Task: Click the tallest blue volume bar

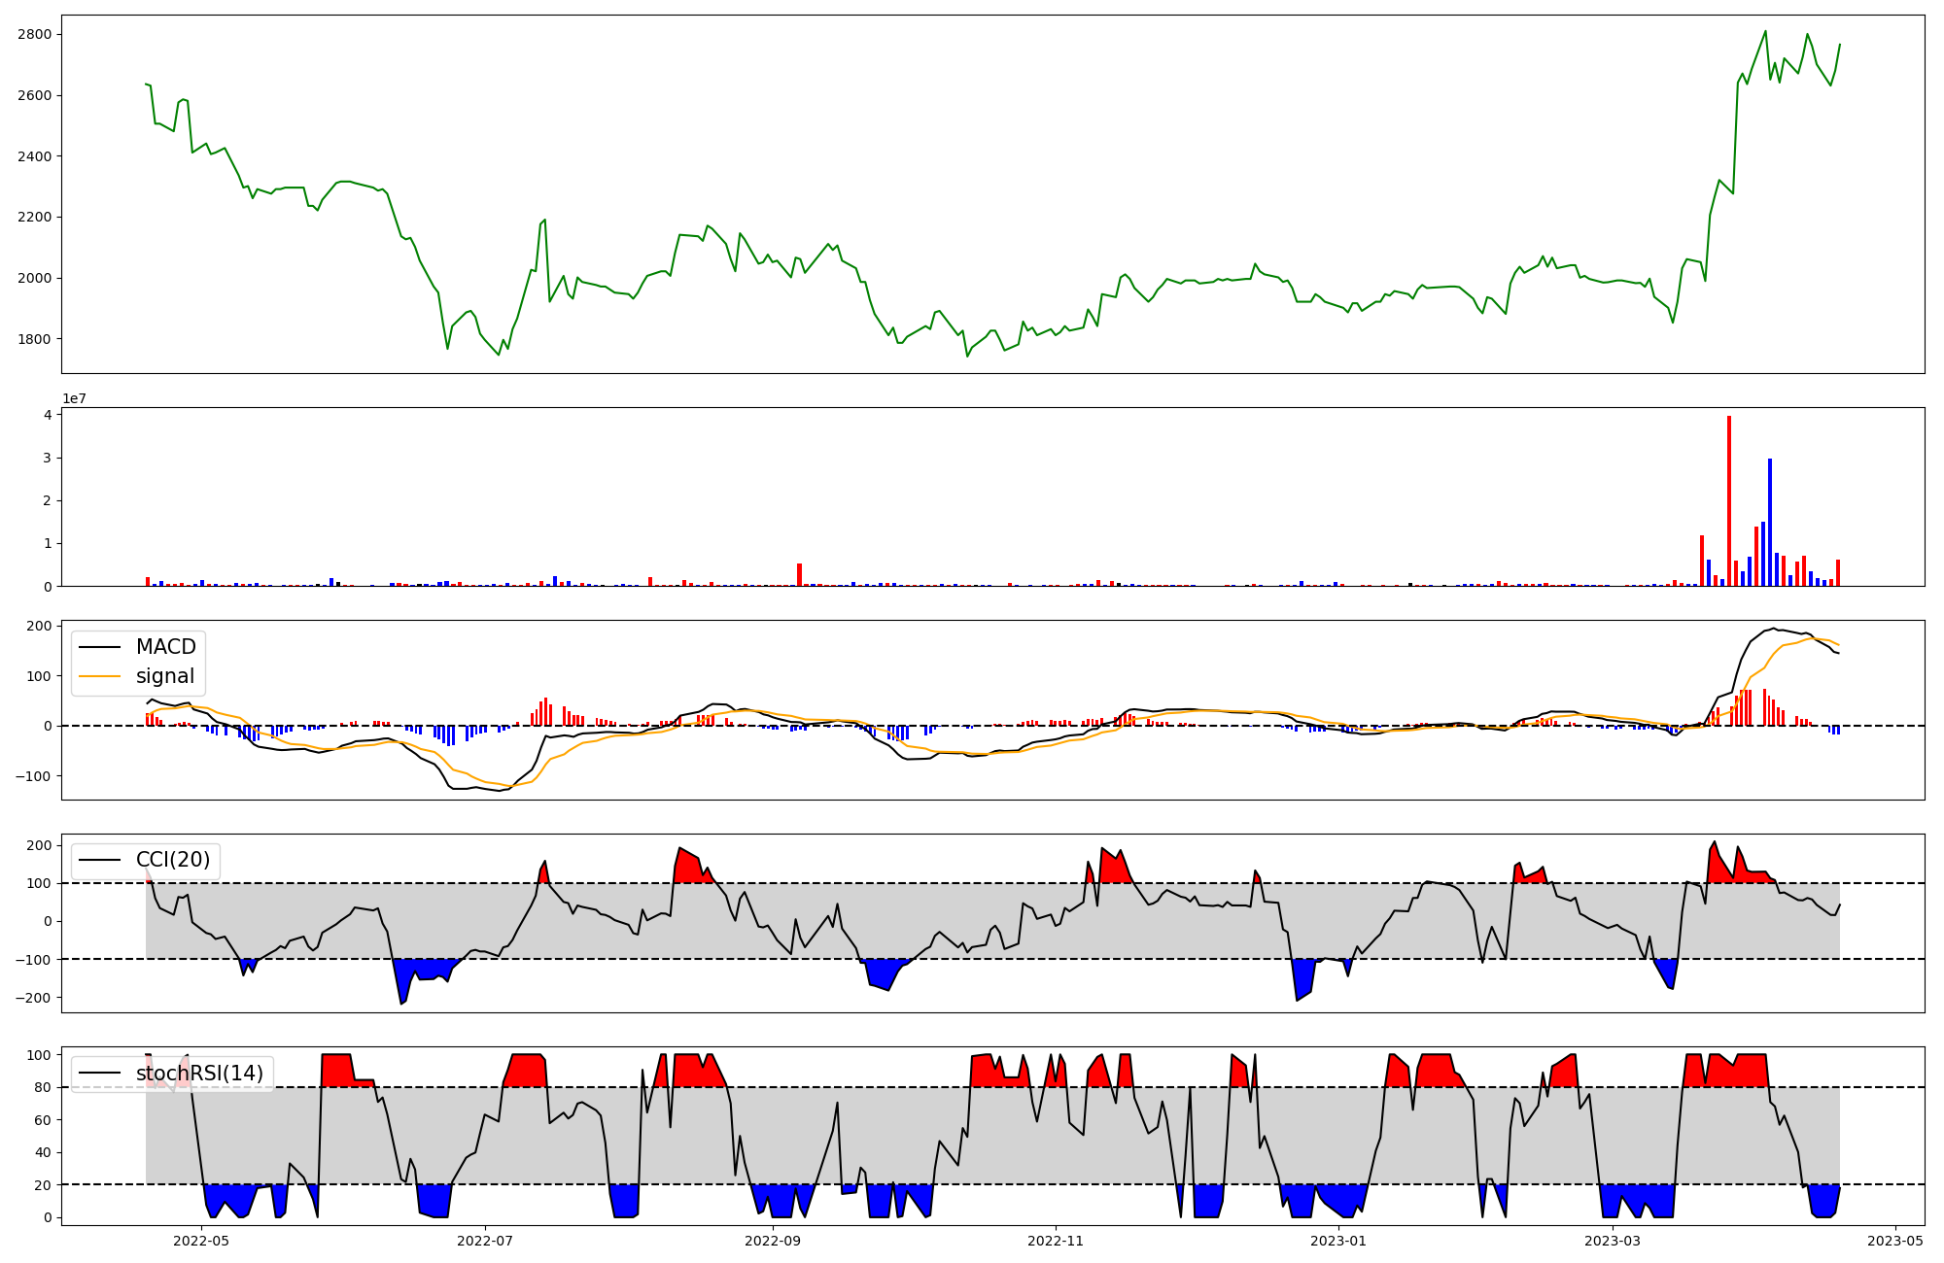Action: pyautogui.click(x=1770, y=522)
